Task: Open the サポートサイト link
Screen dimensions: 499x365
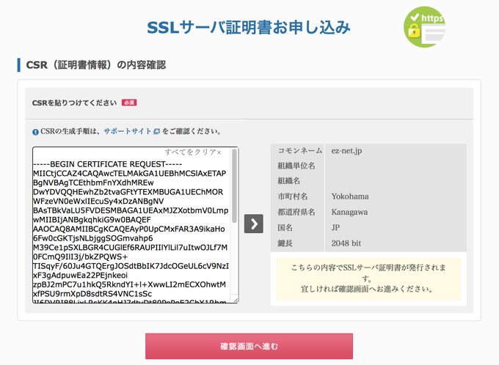Action: [127, 132]
